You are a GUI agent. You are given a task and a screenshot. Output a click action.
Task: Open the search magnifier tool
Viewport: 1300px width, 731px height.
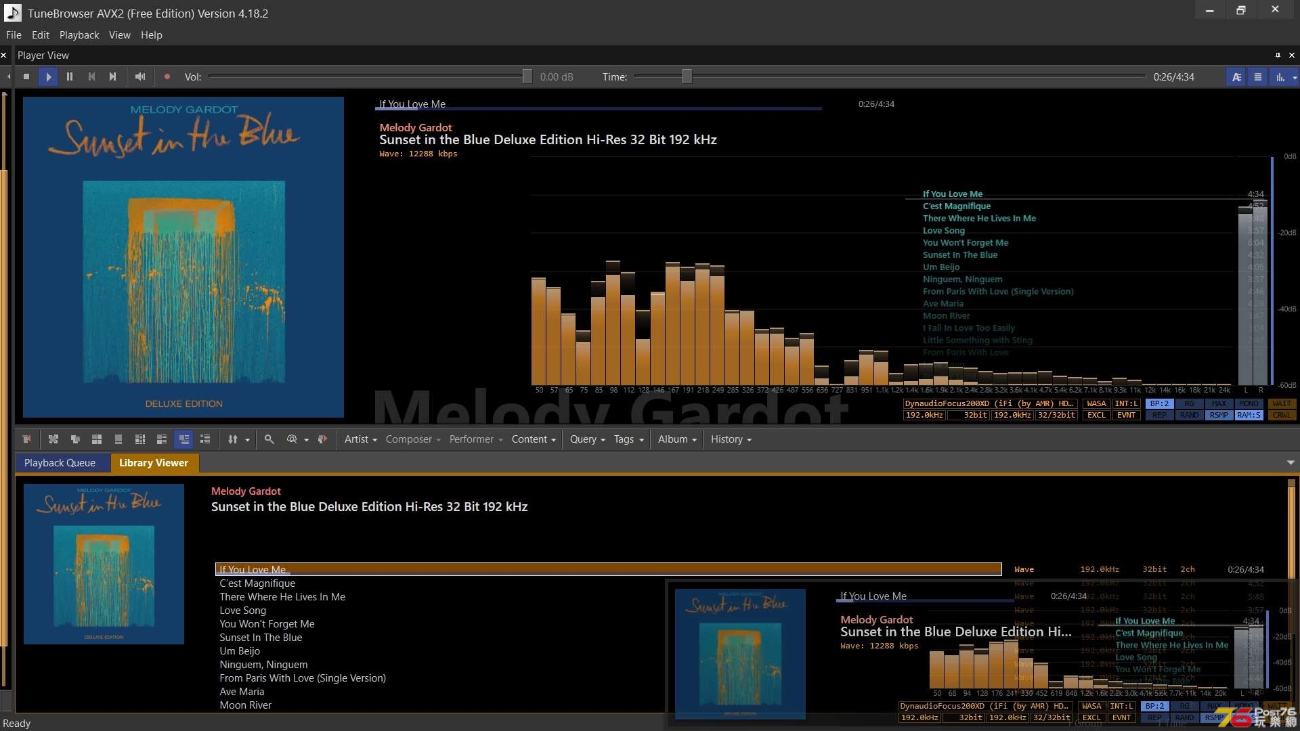pyautogui.click(x=269, y=439)
